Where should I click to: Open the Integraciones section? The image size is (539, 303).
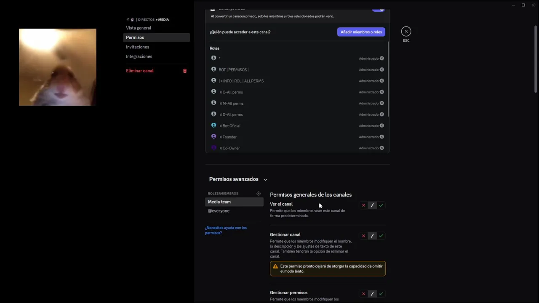point(139,57)
